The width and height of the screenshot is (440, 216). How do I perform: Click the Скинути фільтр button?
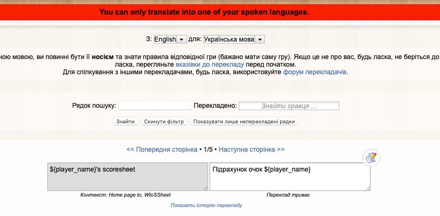pos(164,121)
